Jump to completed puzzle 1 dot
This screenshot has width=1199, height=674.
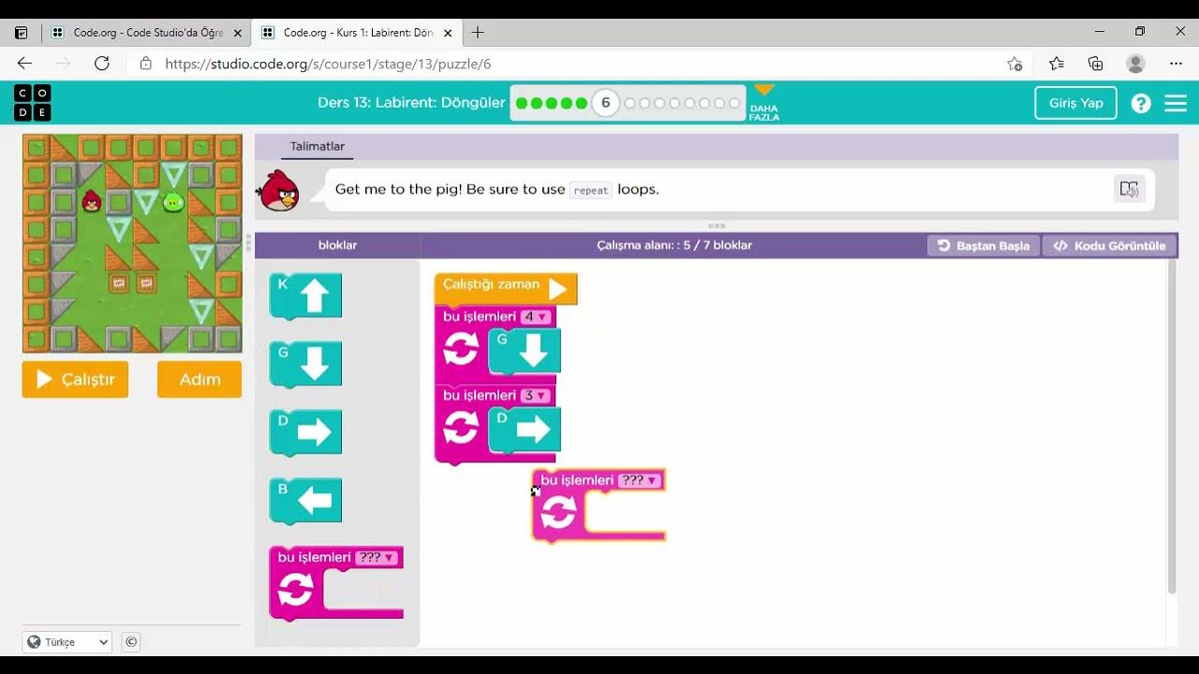coord(522,103)
